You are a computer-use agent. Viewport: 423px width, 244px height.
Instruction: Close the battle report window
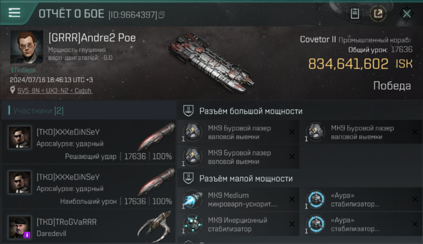pyautogui.click(x=407, y=14)
